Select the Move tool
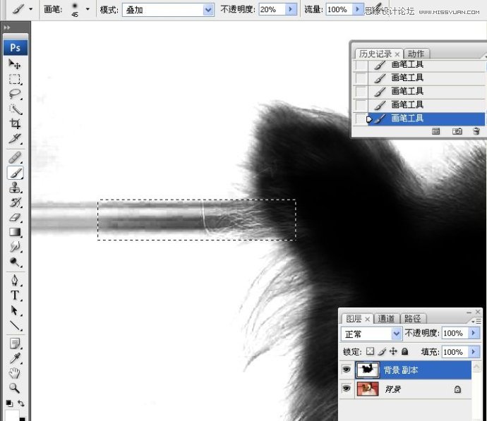Screen dimensions: 487x421 tap(14, 64)
